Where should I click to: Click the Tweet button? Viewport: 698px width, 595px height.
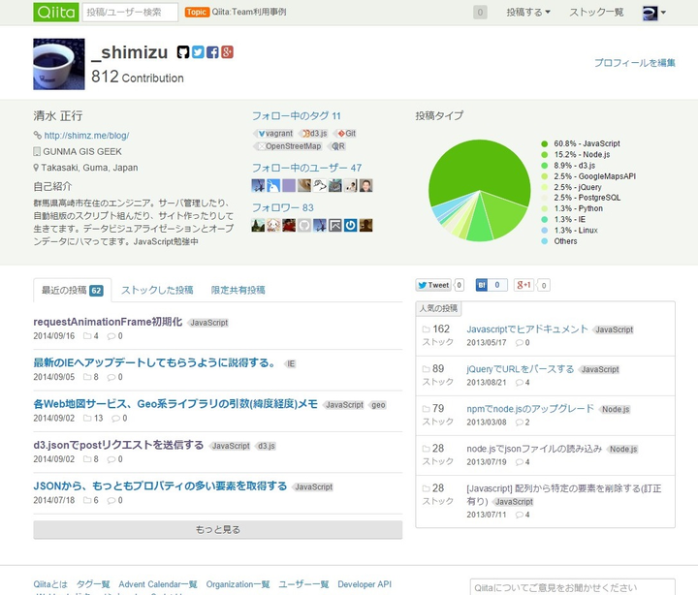pos(433,285)
